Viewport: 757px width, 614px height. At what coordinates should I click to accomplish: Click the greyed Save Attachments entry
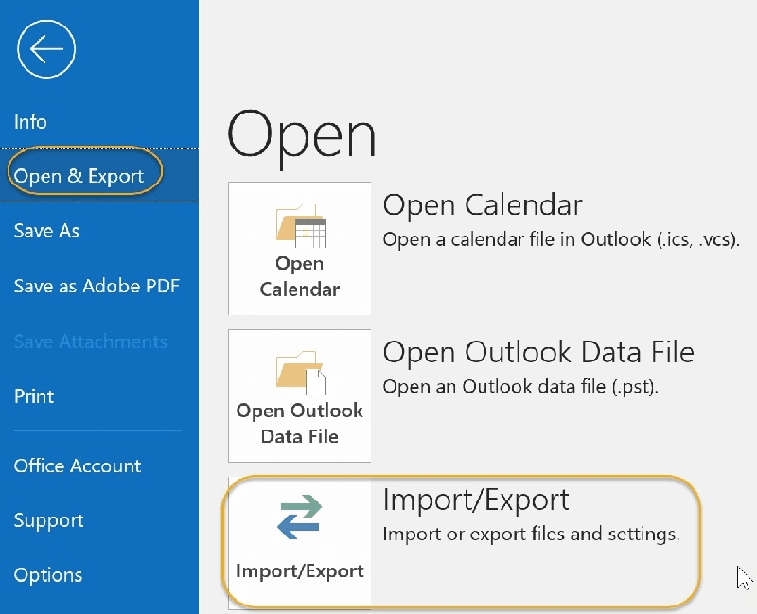tap(90, 342)
